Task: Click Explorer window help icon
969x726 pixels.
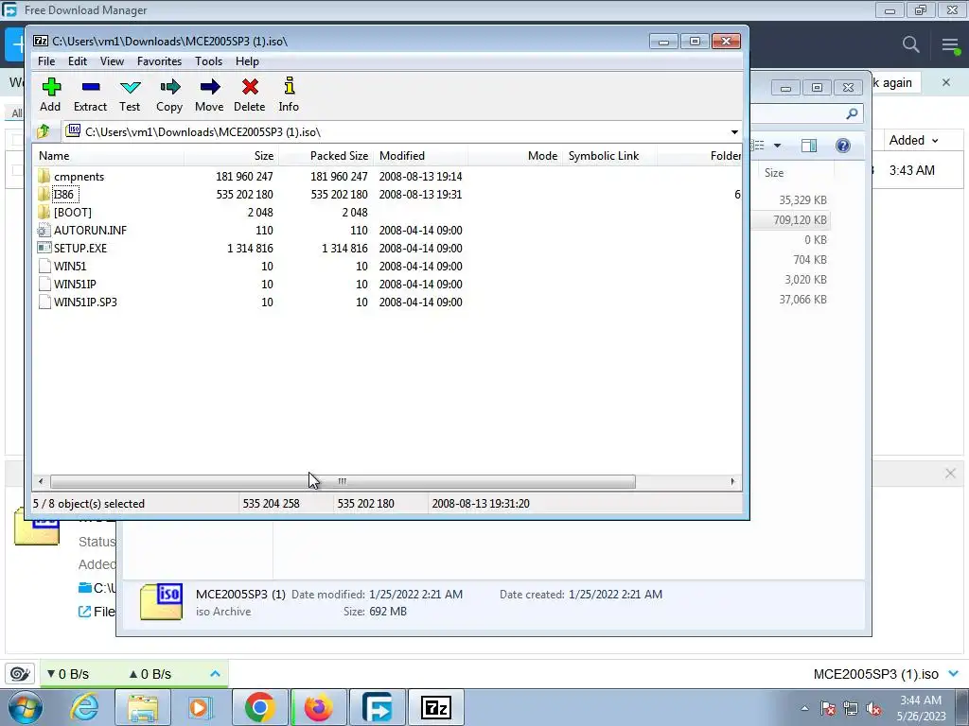Action: click(843, 146)
